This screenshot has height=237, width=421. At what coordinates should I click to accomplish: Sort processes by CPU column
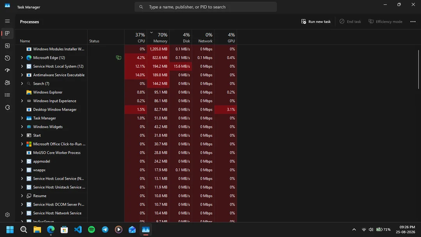coord(136,37)
